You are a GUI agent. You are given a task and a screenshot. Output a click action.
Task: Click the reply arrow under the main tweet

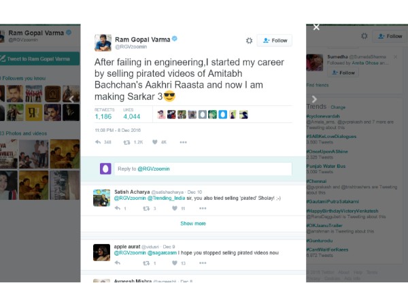(x=99, y=142)
